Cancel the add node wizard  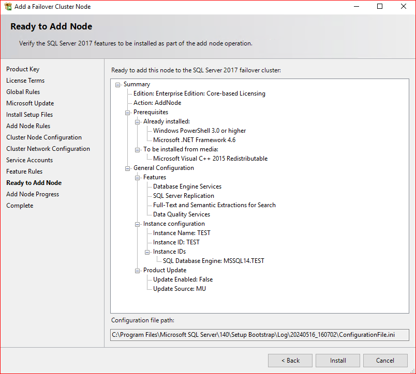point(385,361)
